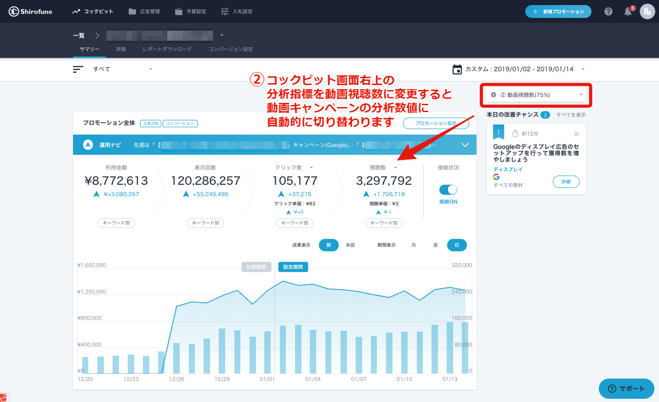Switch period display to 週

[x=435, y=245]
